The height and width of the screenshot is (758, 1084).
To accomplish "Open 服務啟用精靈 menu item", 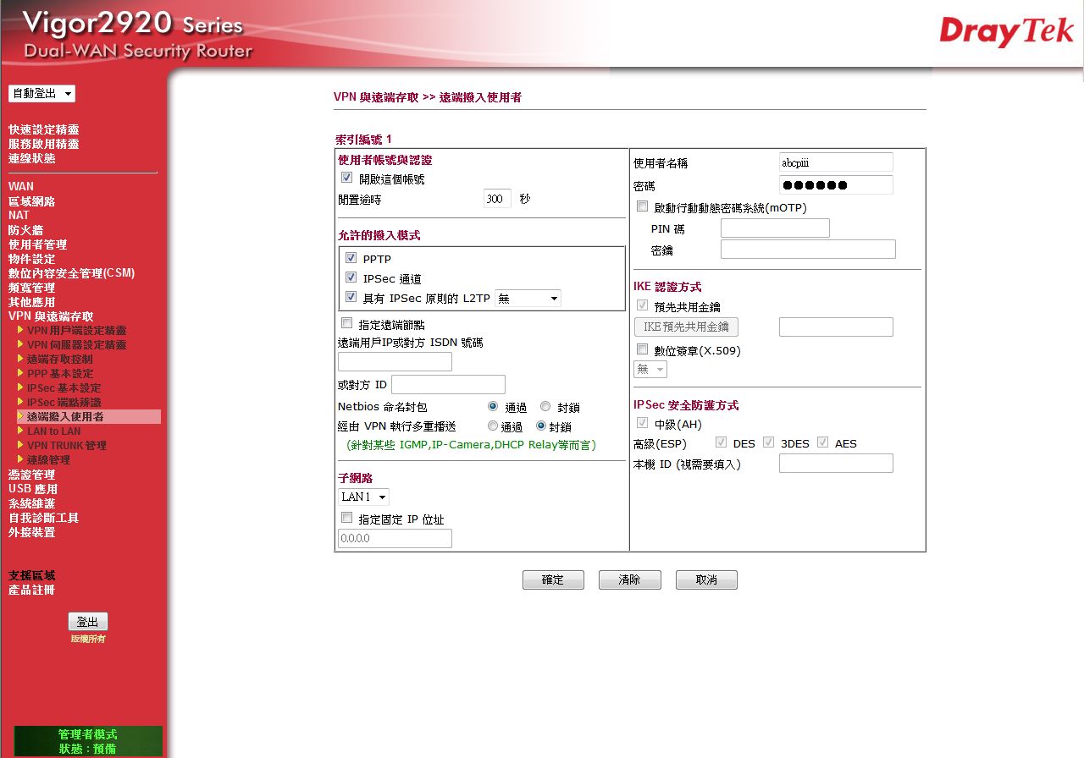I will click(x=44, y=144).
